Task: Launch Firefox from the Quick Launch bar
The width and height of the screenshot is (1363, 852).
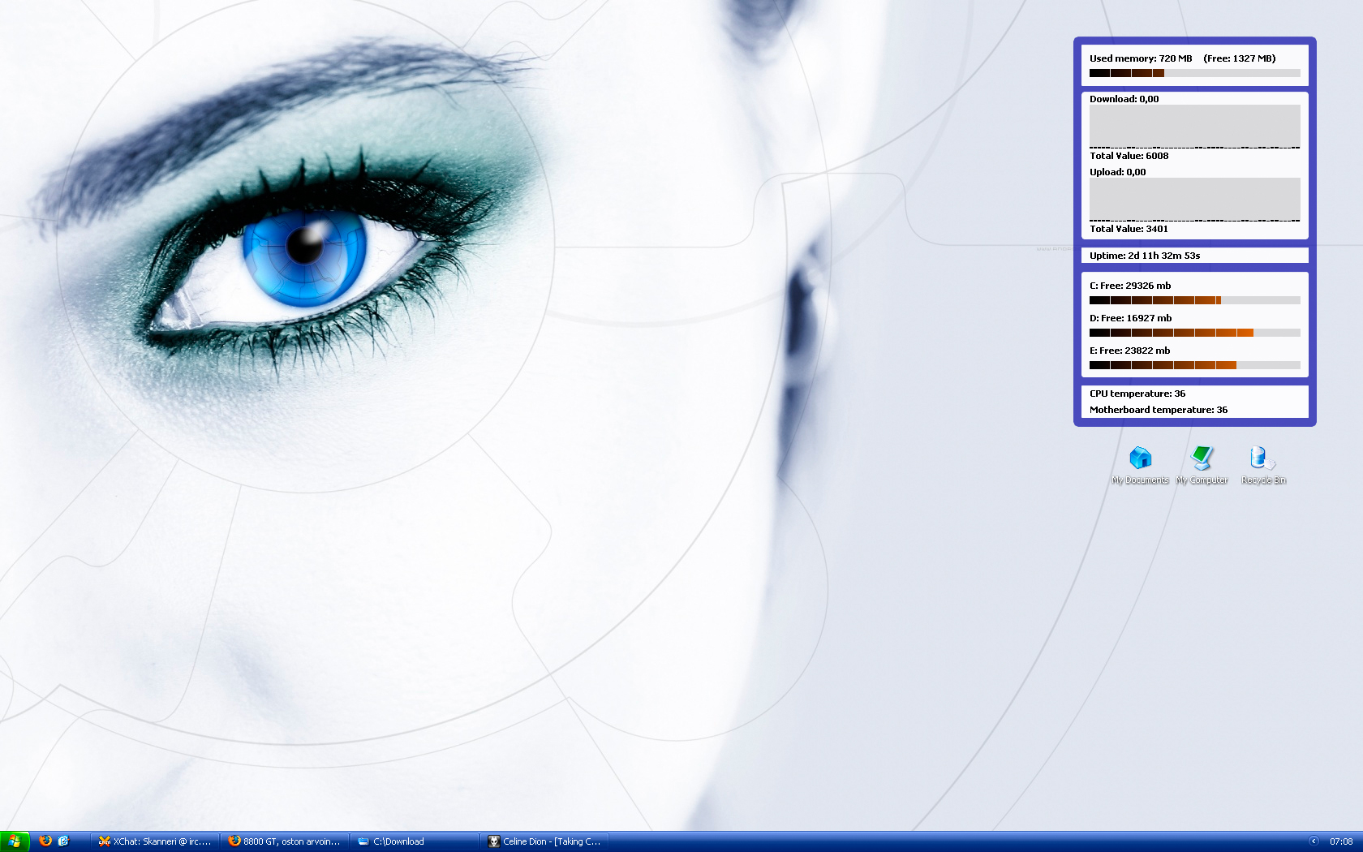Action: [45, 841]
